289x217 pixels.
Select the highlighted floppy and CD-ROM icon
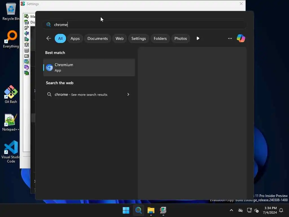(27, 62)
